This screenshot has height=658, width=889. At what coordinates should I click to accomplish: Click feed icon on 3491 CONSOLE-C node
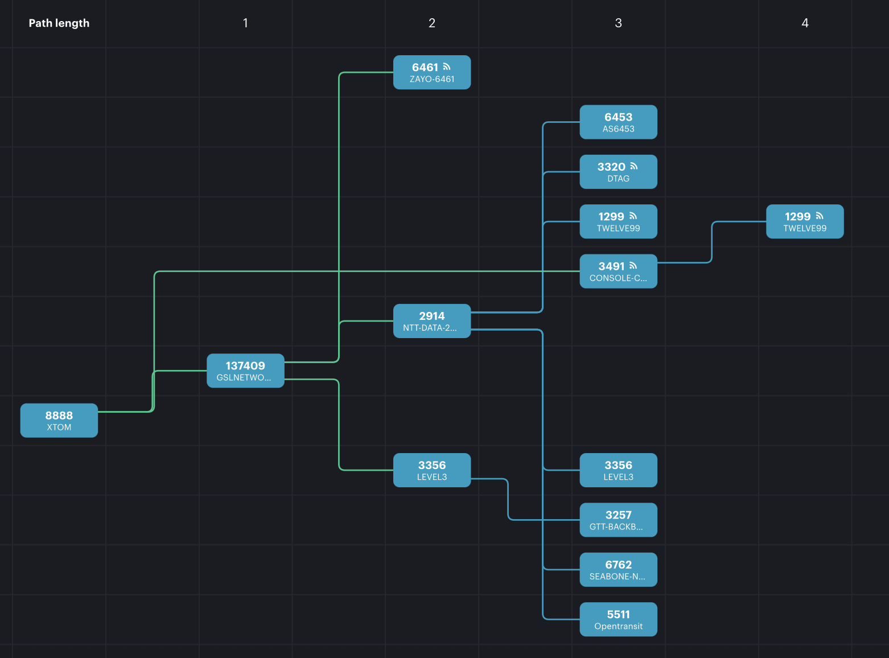[633, 266]
